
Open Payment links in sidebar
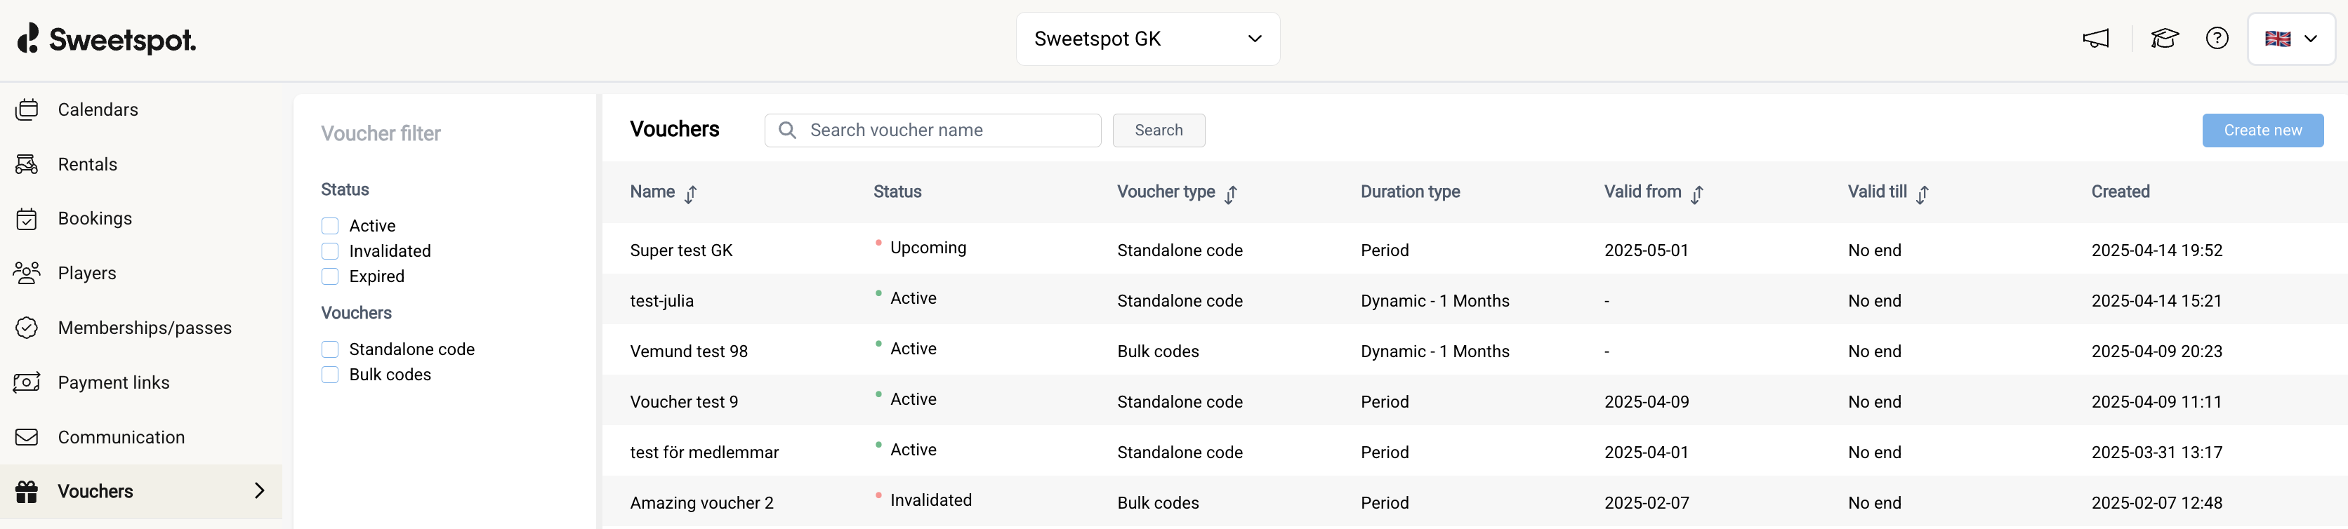[x=113, y=382]
